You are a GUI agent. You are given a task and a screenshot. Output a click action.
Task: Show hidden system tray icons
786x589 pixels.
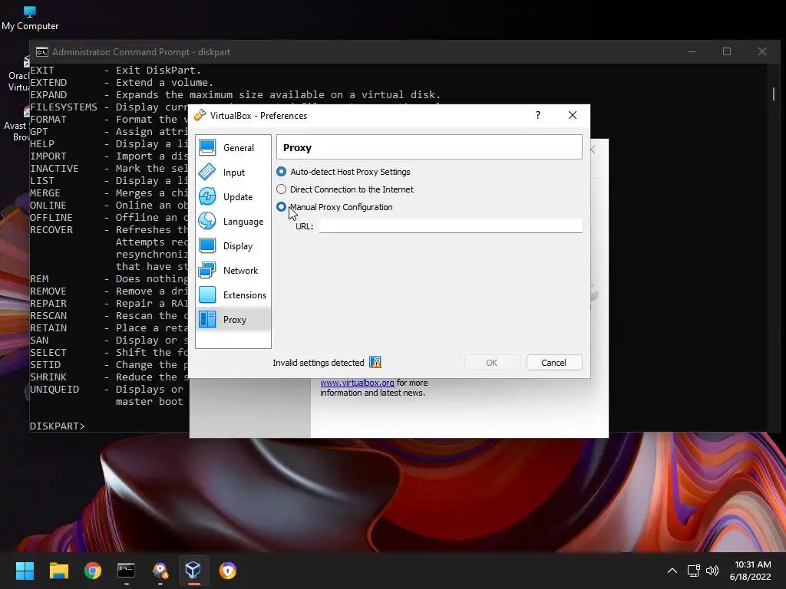click(x=672, y=571)
